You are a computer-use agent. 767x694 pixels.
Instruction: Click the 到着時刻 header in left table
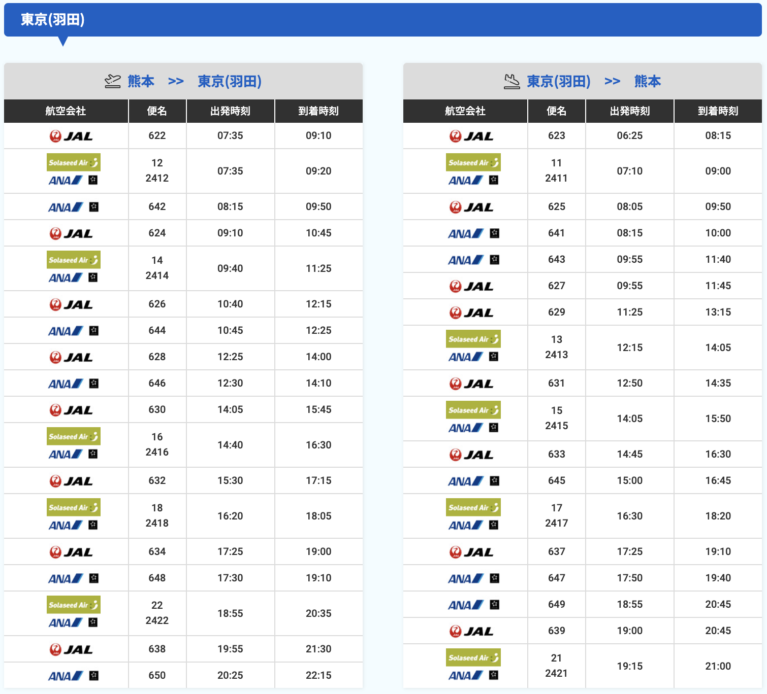coord(318,111)
